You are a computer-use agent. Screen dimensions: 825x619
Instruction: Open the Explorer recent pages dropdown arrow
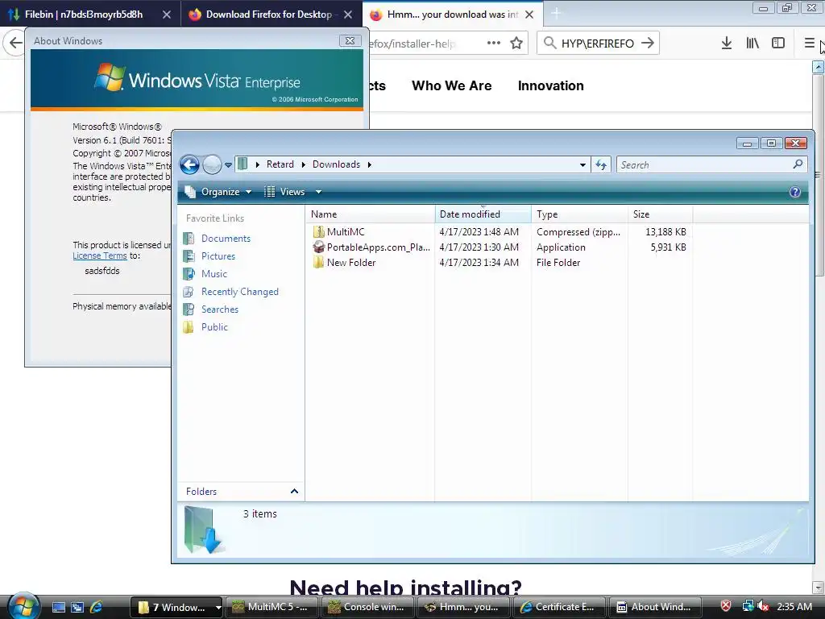tap(228, 164)
